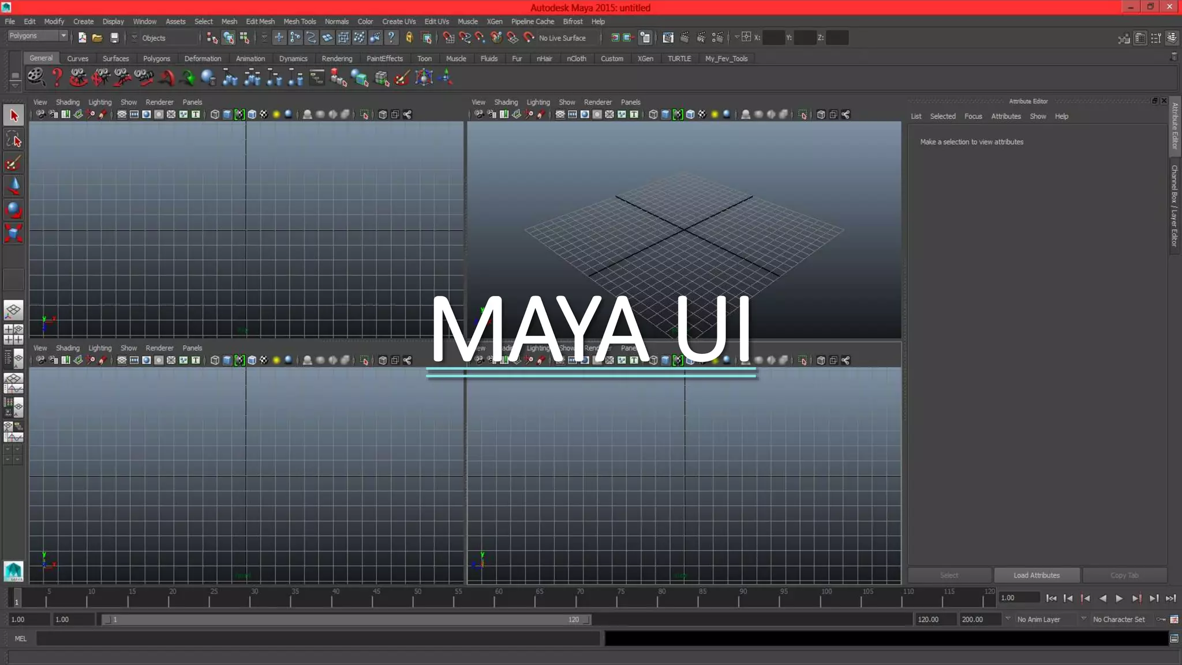The height and width of the screenshot is (665, 1182).
Task: Click the Lock selection padlock icon
Action: [x=409, y=38]
